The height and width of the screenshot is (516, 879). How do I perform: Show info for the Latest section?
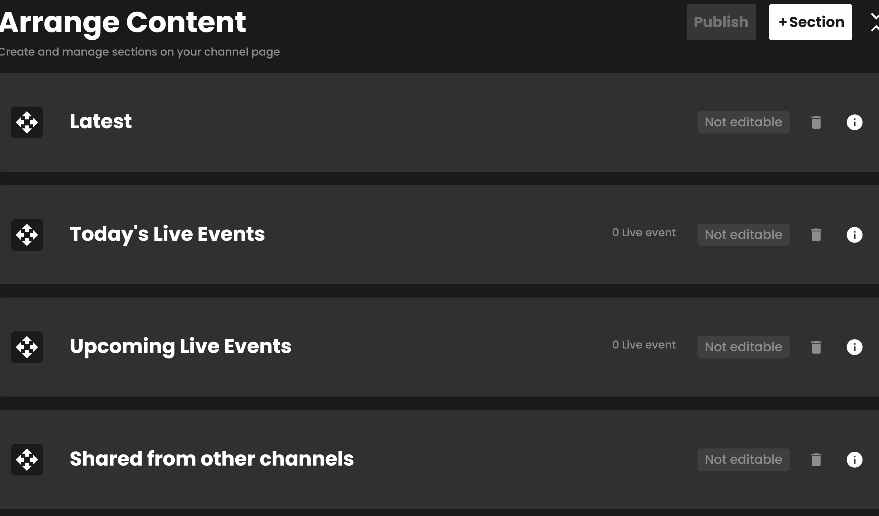point(855,122)
